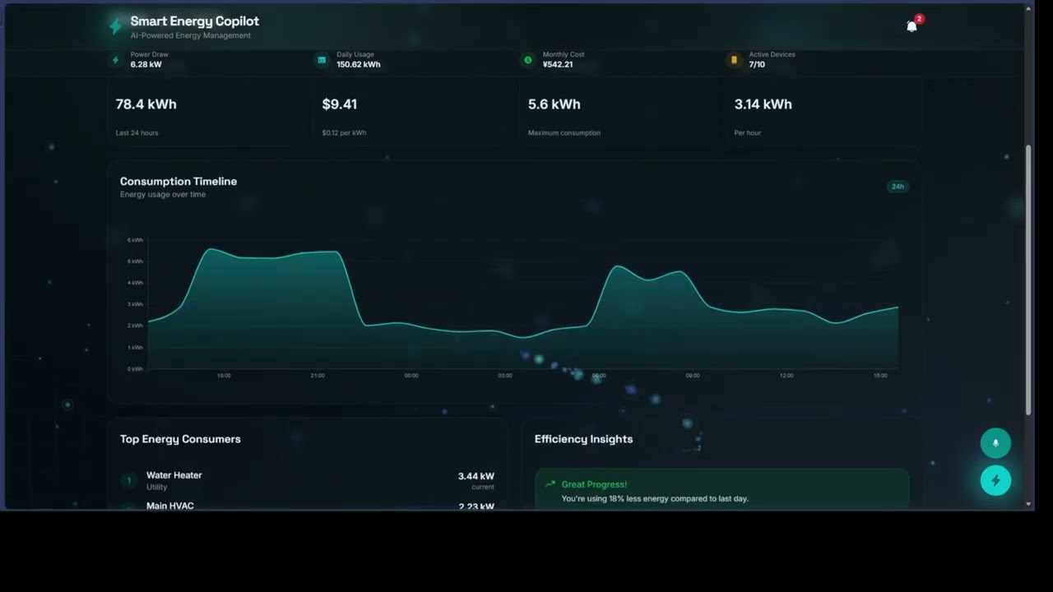
Task: Click the Great Progress trend arrow icon
Action: coord(550,484)
